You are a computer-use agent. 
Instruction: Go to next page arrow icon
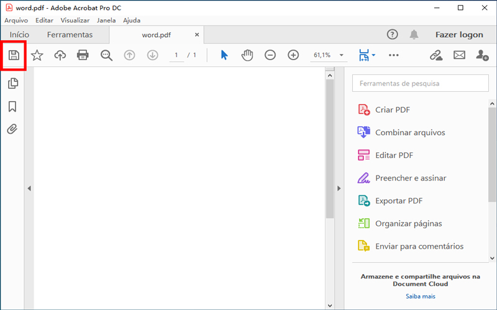[152, 55]
